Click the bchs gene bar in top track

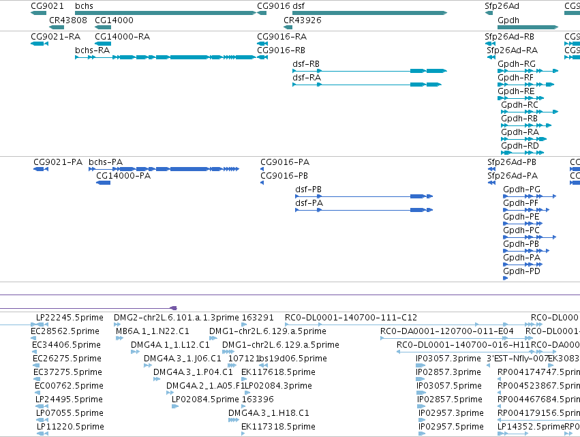coord(166,13)
